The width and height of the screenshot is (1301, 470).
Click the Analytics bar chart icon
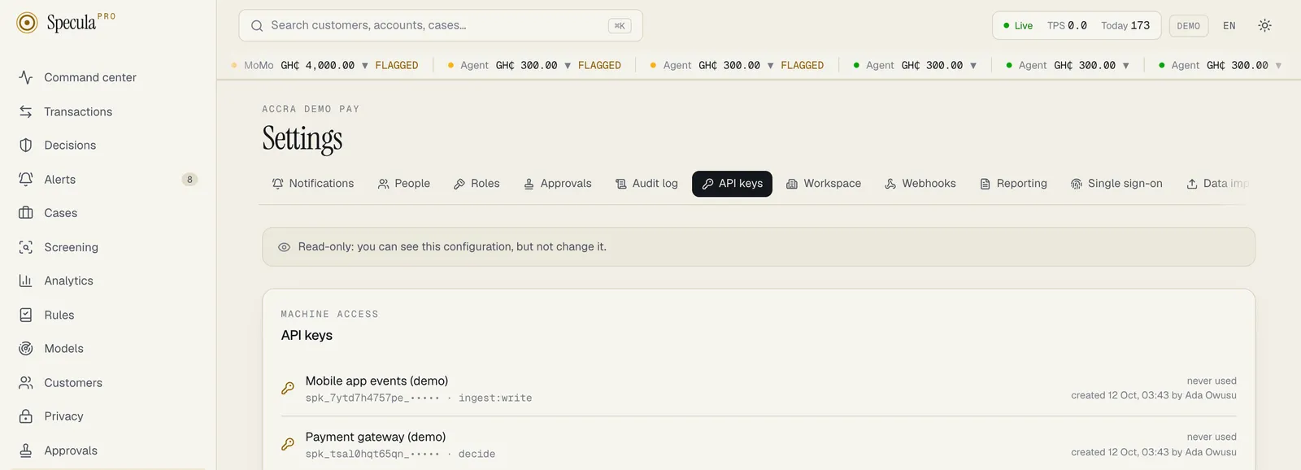(26, 281)
